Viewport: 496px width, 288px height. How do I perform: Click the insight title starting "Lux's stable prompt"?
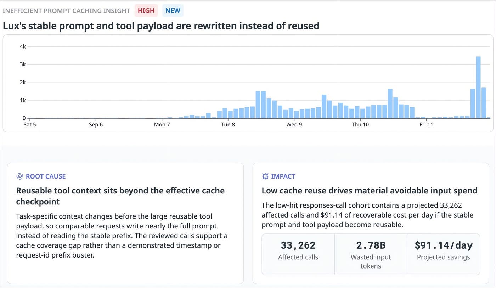coord(161,26)
